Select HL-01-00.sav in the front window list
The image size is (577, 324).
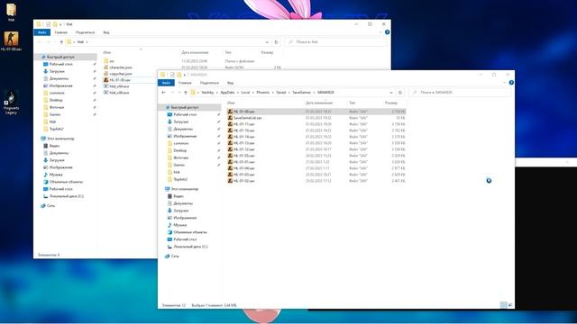point(316,112)
